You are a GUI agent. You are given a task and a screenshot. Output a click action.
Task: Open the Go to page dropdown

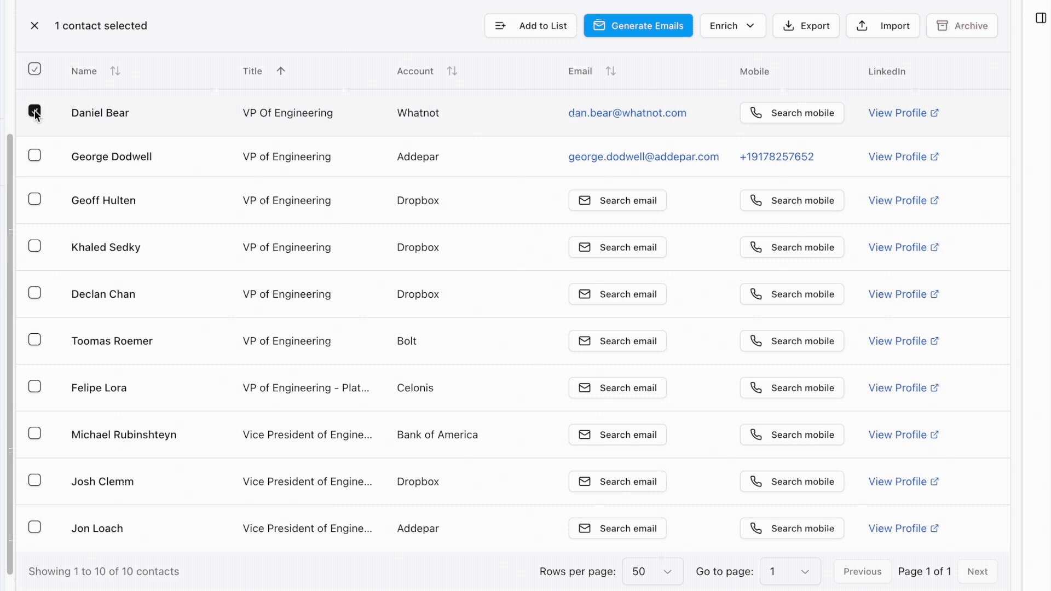pyautogui.click(x=789, y=571)
